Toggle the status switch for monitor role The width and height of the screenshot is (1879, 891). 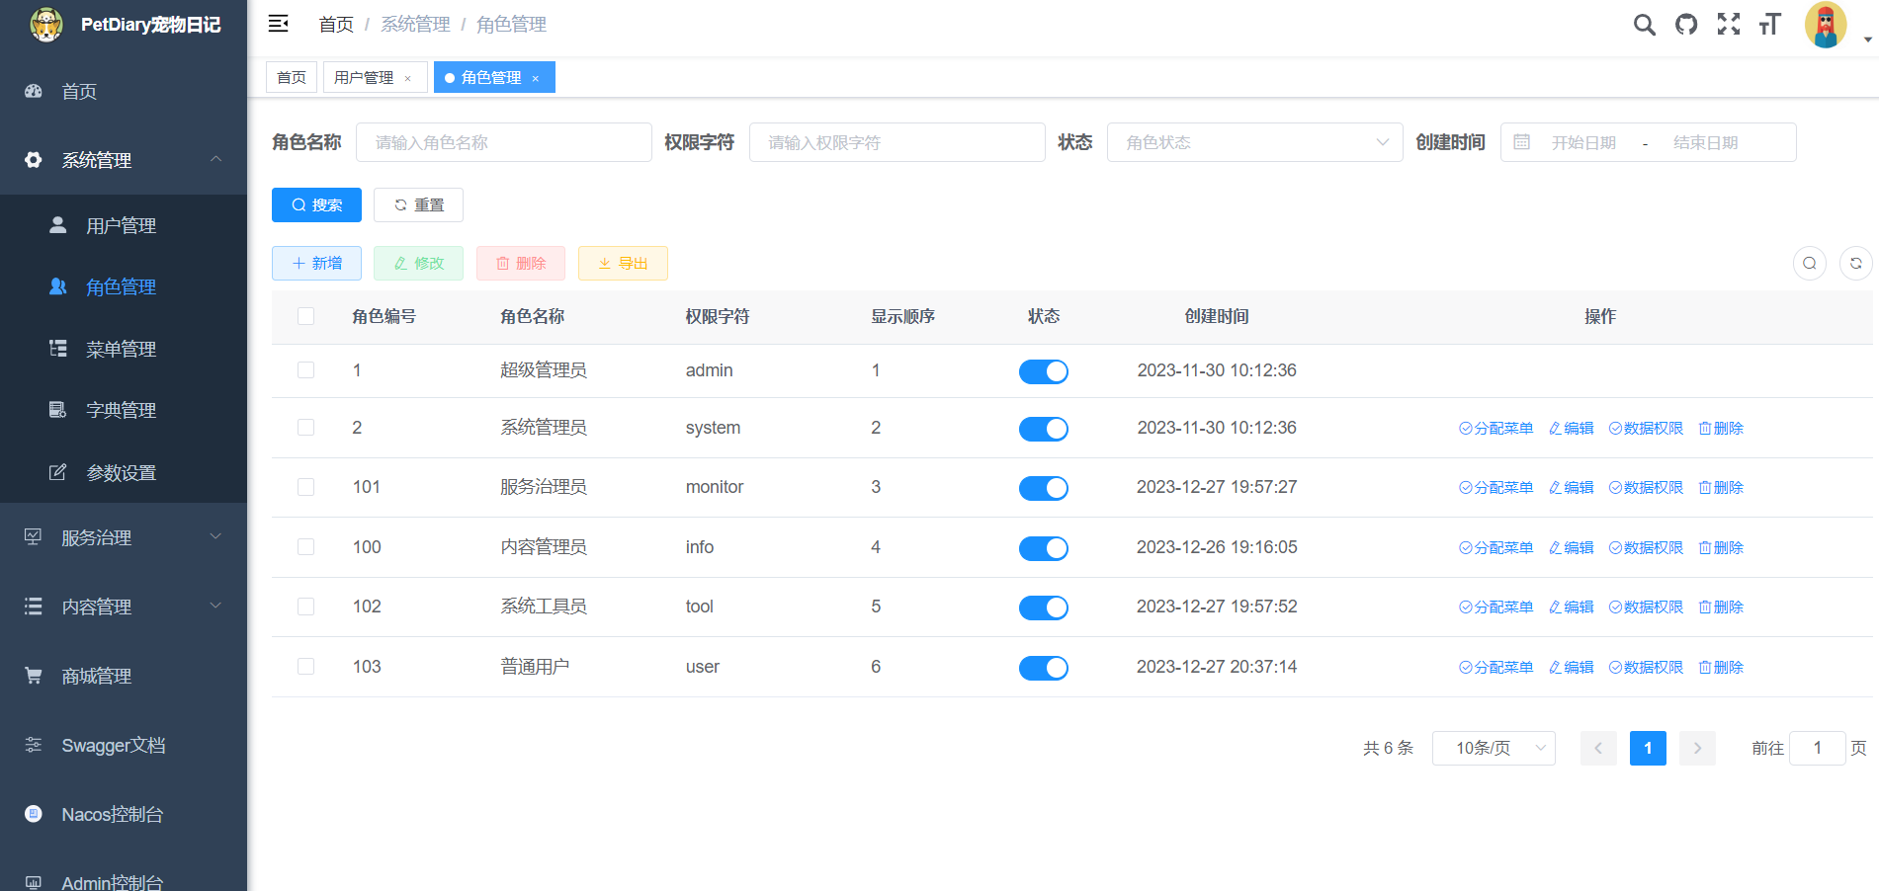pos(1044,488)
